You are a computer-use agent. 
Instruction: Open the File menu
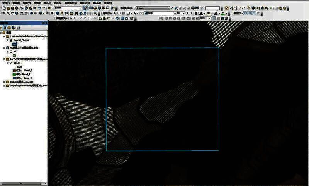click(x=6, y=3)
